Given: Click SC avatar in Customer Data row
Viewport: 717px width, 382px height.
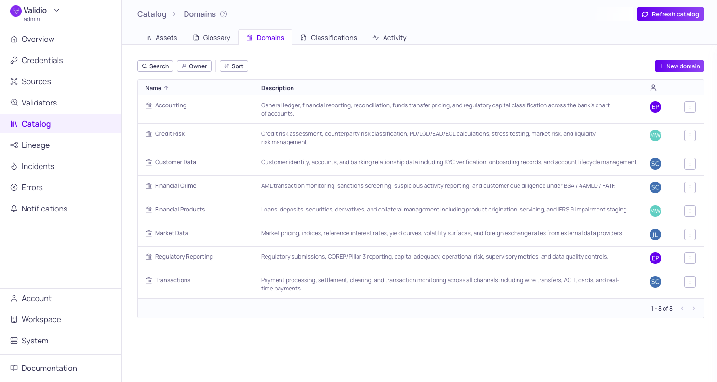Looking at the screenshot, I should tap(655, 164).
